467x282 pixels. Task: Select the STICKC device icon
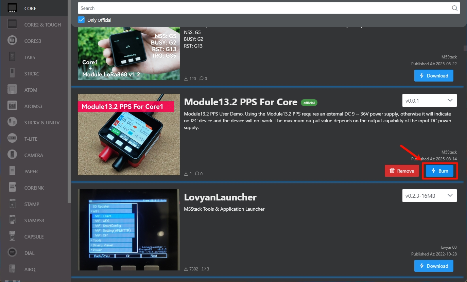pos(12,73)
